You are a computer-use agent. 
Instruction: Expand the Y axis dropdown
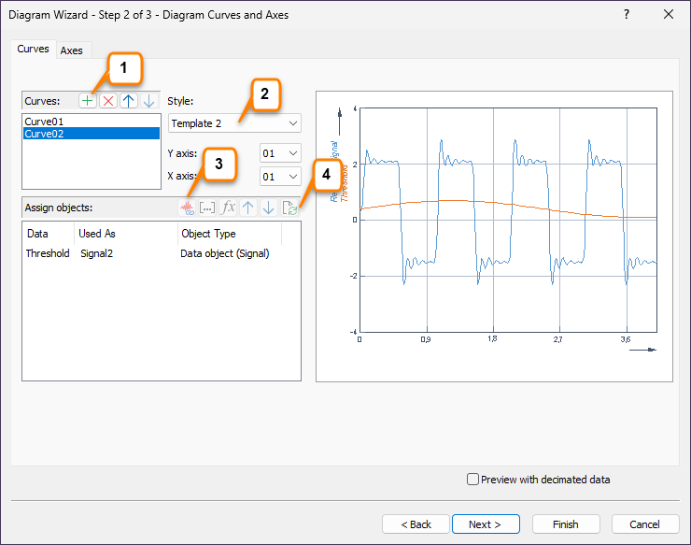tap(280, 153)
